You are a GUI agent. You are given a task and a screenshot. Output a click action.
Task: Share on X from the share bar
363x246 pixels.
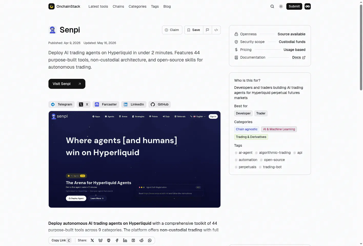click(92, 240)
